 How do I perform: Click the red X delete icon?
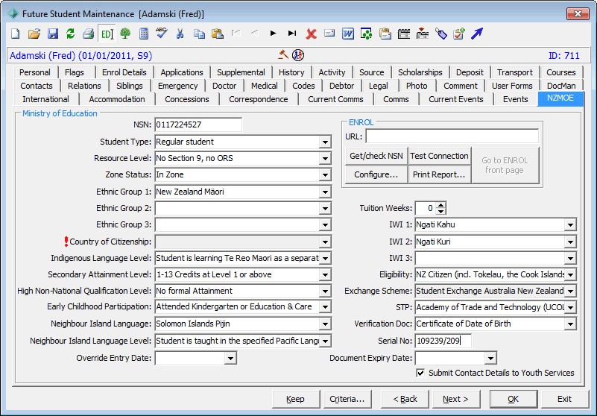311,34
